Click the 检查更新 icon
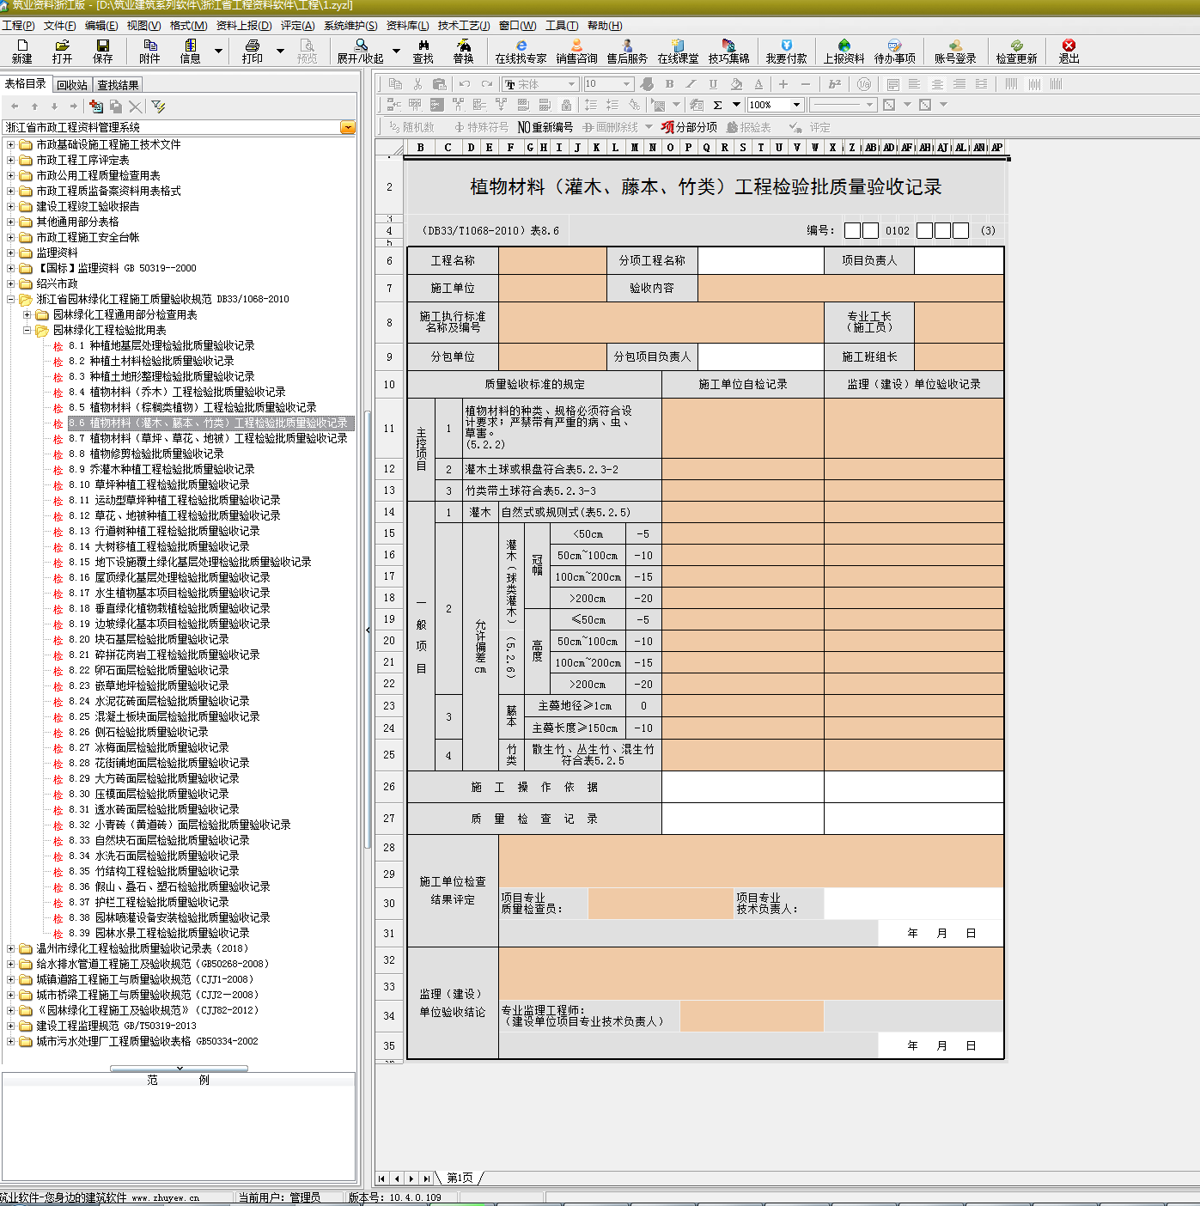The height and width of the screenshot is (1206, 1200). pos(1017,51)
